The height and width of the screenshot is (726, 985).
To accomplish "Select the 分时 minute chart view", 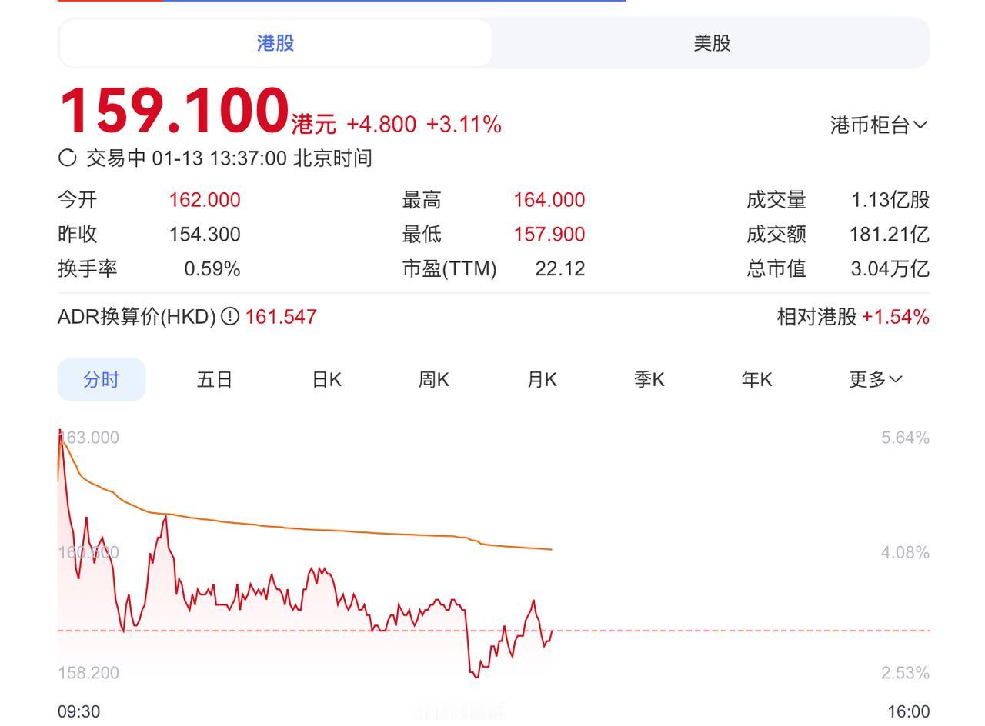I will pos(99,378).
